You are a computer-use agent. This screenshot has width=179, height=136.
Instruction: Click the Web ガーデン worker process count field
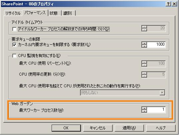156,110
